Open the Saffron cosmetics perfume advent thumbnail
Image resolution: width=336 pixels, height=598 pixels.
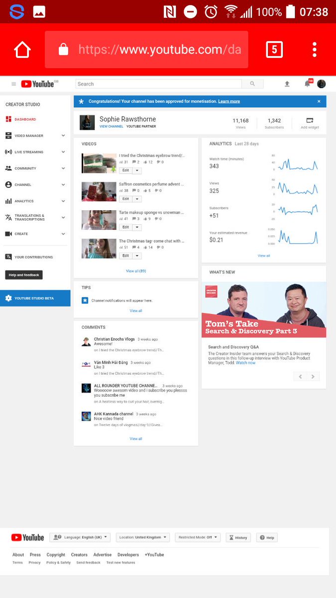pos(99,191)
